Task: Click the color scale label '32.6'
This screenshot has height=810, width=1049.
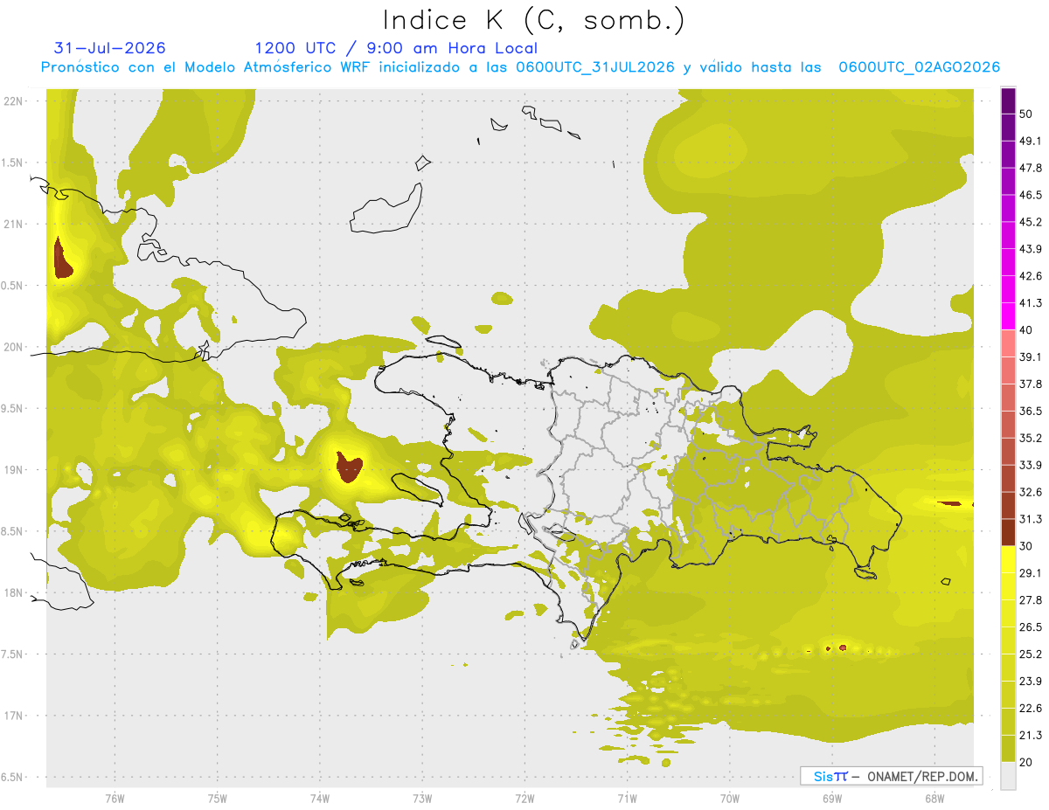Action: point(1031,492)
